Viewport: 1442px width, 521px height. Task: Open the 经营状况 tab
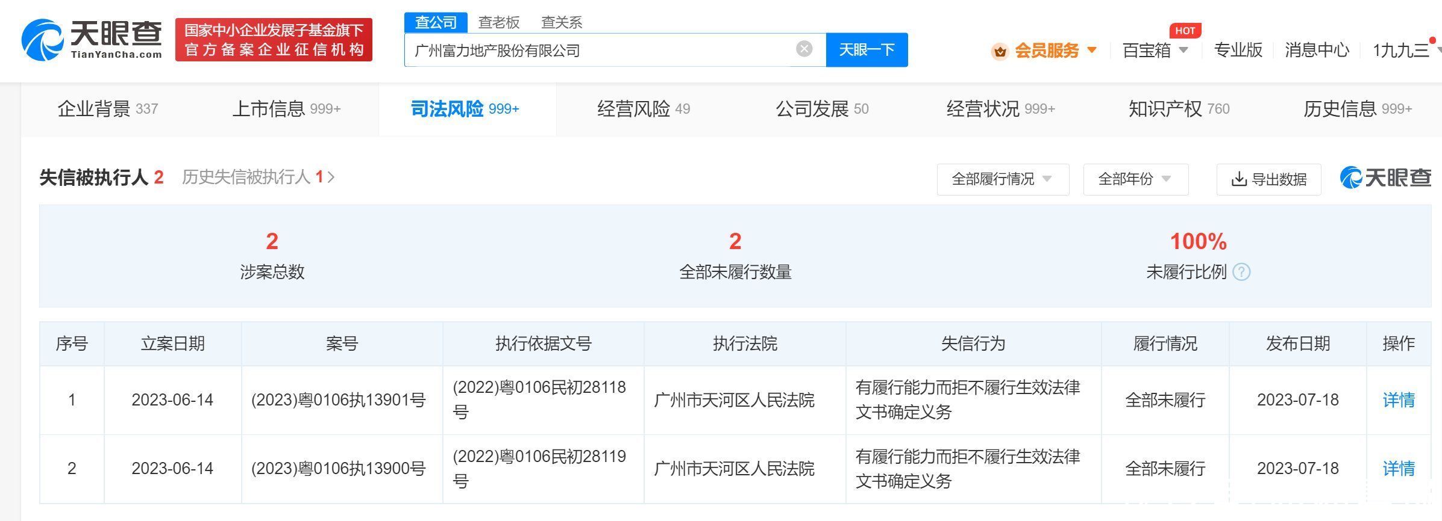[x=1000, y=109]
